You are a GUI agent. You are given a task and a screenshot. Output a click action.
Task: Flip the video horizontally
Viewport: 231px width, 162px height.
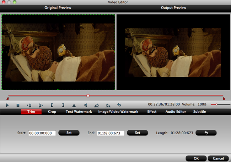(x=74, y=105)
